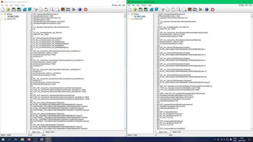
Task: Open the Action menu in right window
Action: click(x=144, y=5)
